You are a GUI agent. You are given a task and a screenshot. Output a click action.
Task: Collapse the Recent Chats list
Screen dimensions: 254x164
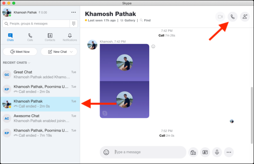click(29, 63)
